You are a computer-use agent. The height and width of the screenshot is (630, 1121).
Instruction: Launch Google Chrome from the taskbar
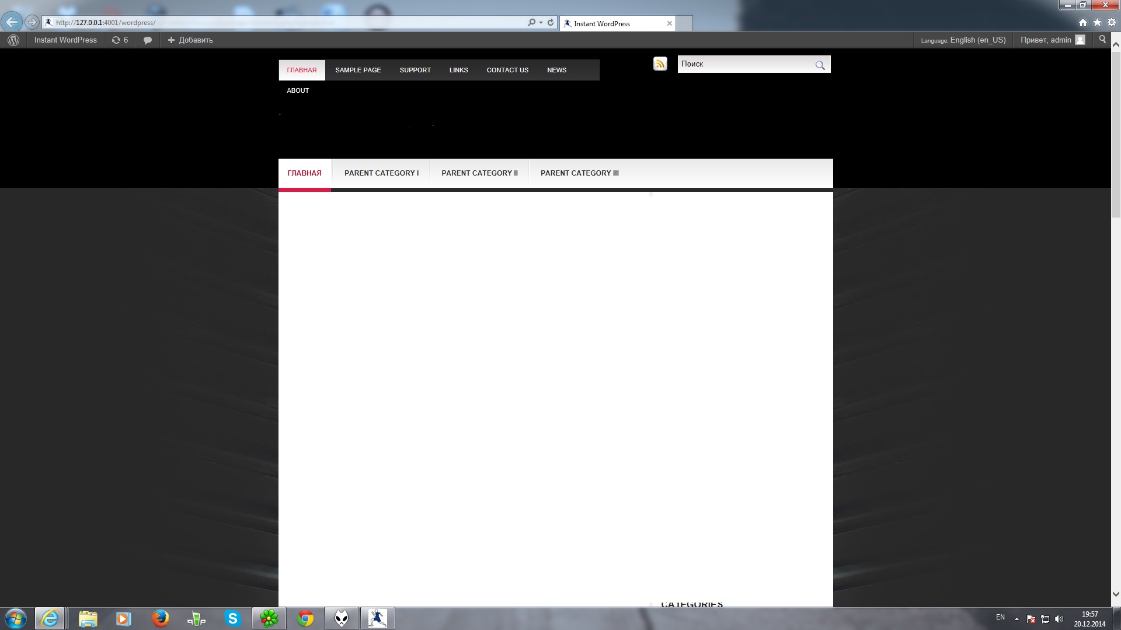tap(305, 618)
